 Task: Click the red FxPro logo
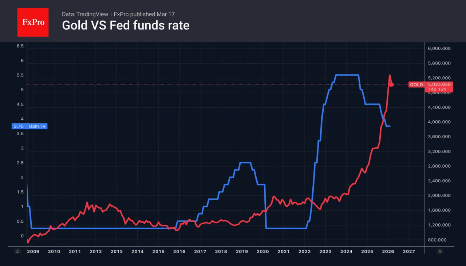click(33, 22)
